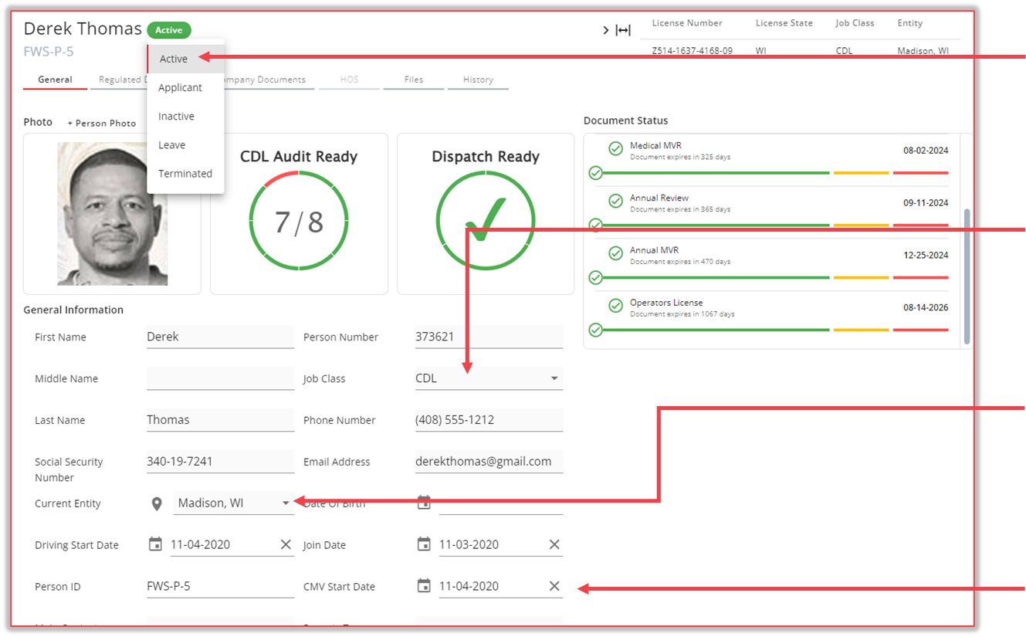The height and width of the screenshot is (637, 1026).
Task: Switch to the Files tab
Action: 414,79
